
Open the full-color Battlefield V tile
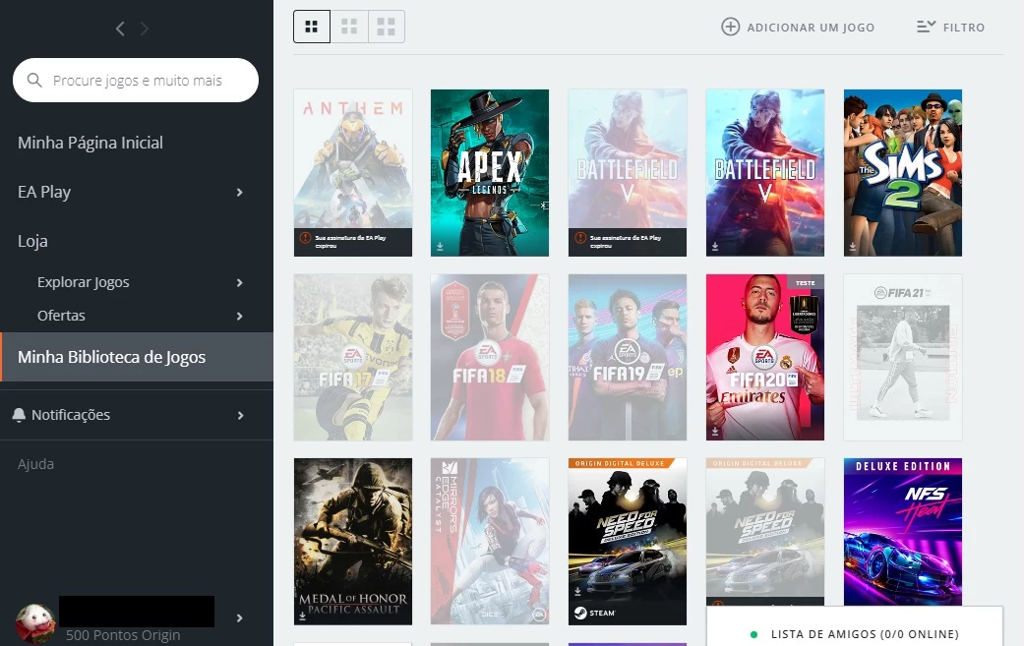click(x=764, y=173)
